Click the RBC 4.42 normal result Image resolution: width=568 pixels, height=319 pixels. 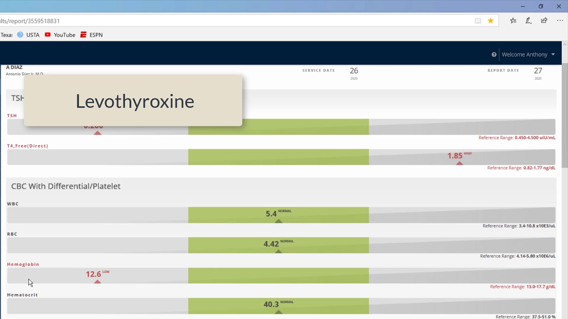click(278, 244)
